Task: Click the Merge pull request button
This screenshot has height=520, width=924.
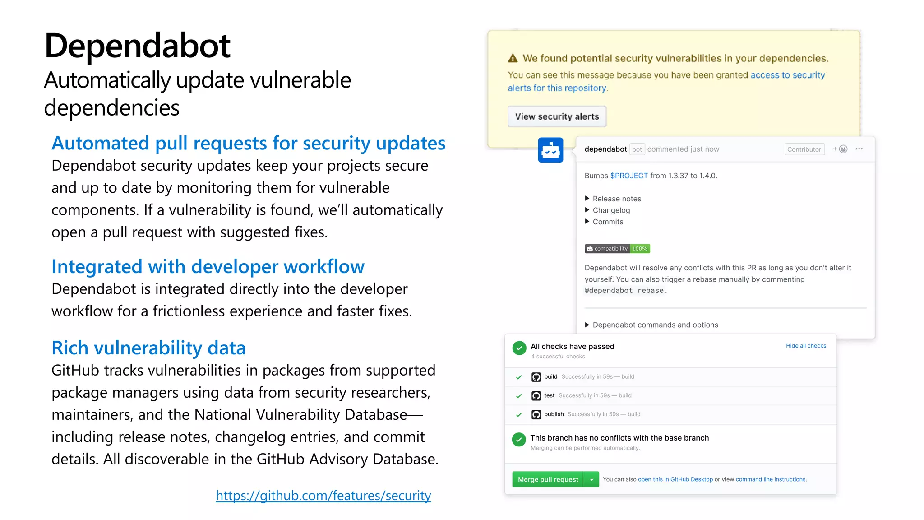Action: click(x=548, y=479)
